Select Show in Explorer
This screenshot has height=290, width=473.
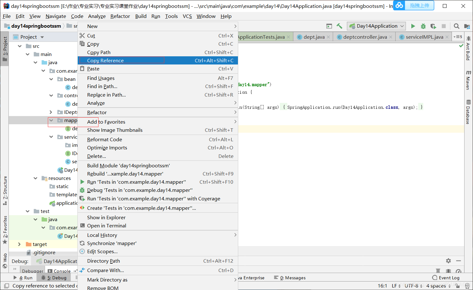coord(158,217)
